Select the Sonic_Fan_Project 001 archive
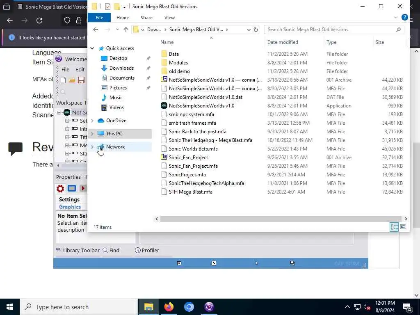Viewport: 420px width, 315px height. pyautogui.click(x=188, y=157)
